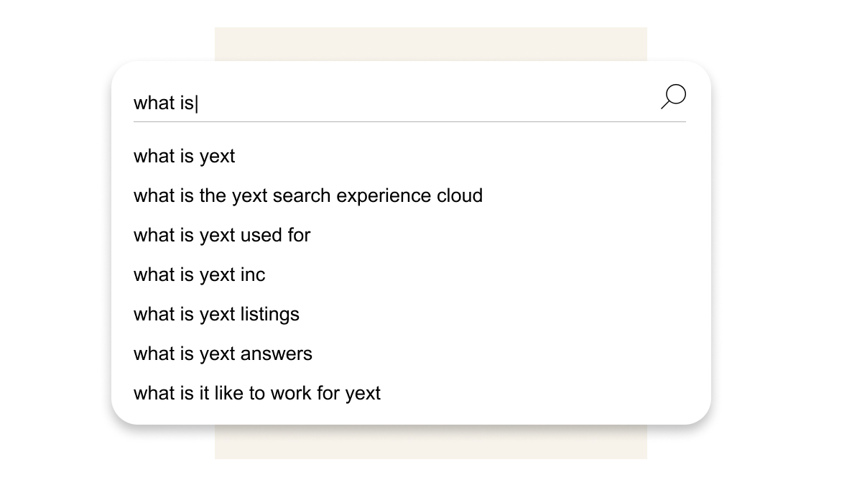Place the cursor after "what is" text
The image size is (862, 485).
tap(196, 103)
